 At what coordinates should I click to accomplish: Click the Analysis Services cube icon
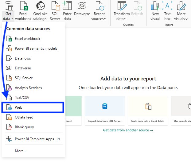9,88
